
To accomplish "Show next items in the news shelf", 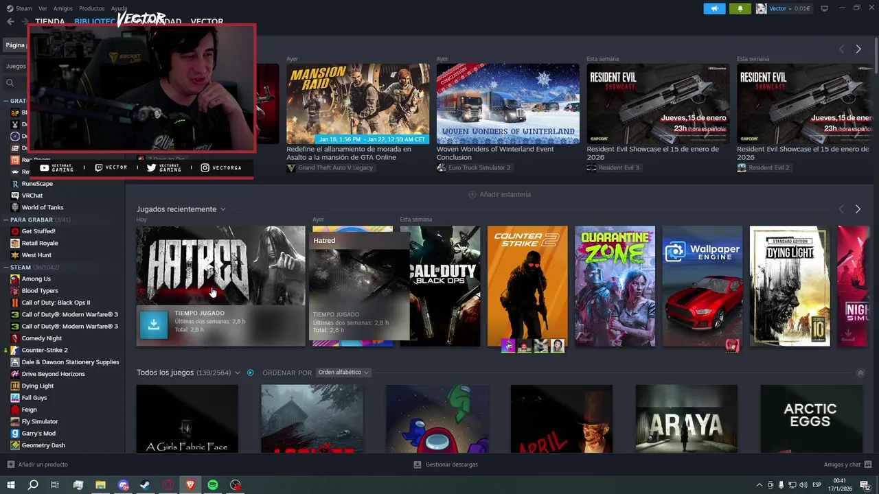I will coord(858,49).
